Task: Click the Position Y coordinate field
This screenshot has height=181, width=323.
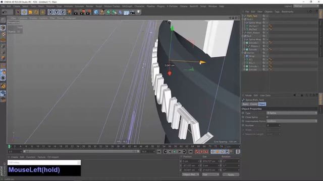Action: (x=190, y=165)
